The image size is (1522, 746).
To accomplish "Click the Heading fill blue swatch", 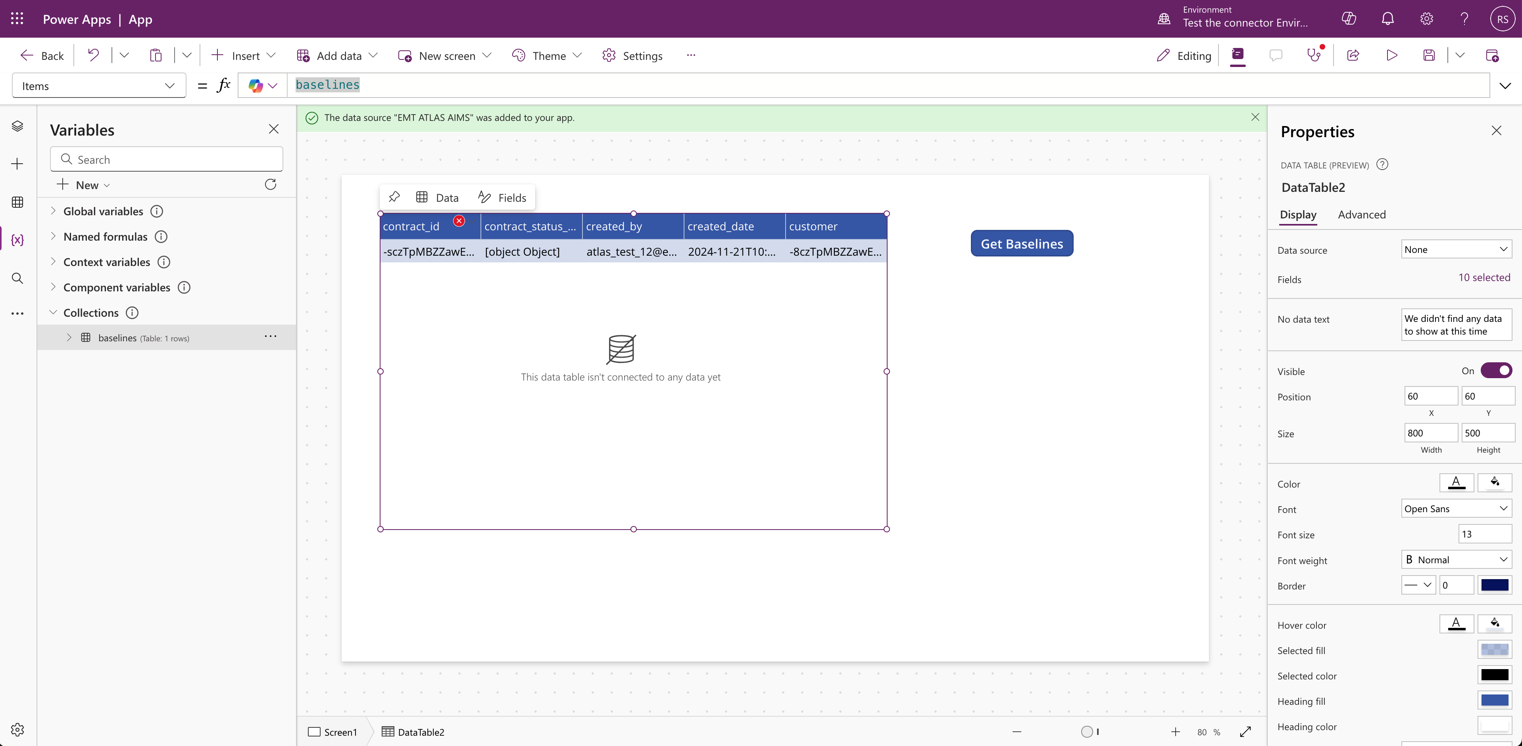I will click(x=1494, y=700).
